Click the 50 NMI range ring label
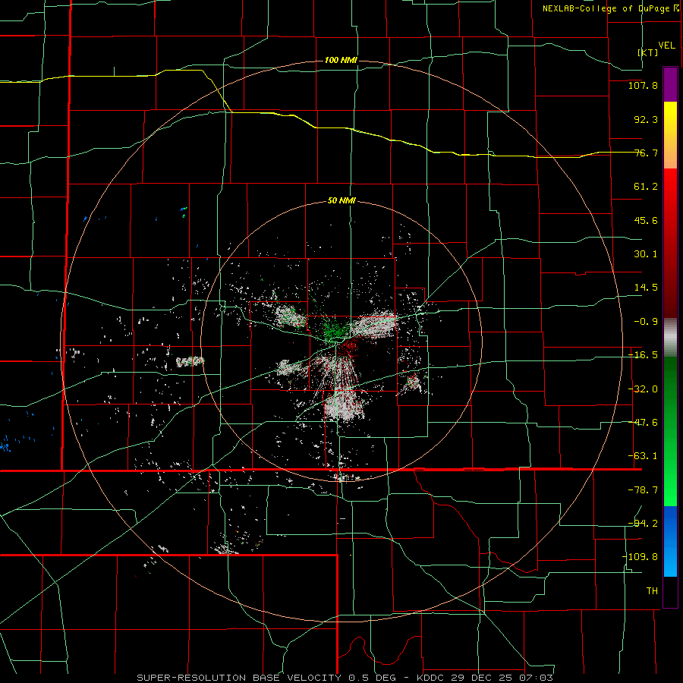This screenshot has width=683, height=683. (341, 201)
